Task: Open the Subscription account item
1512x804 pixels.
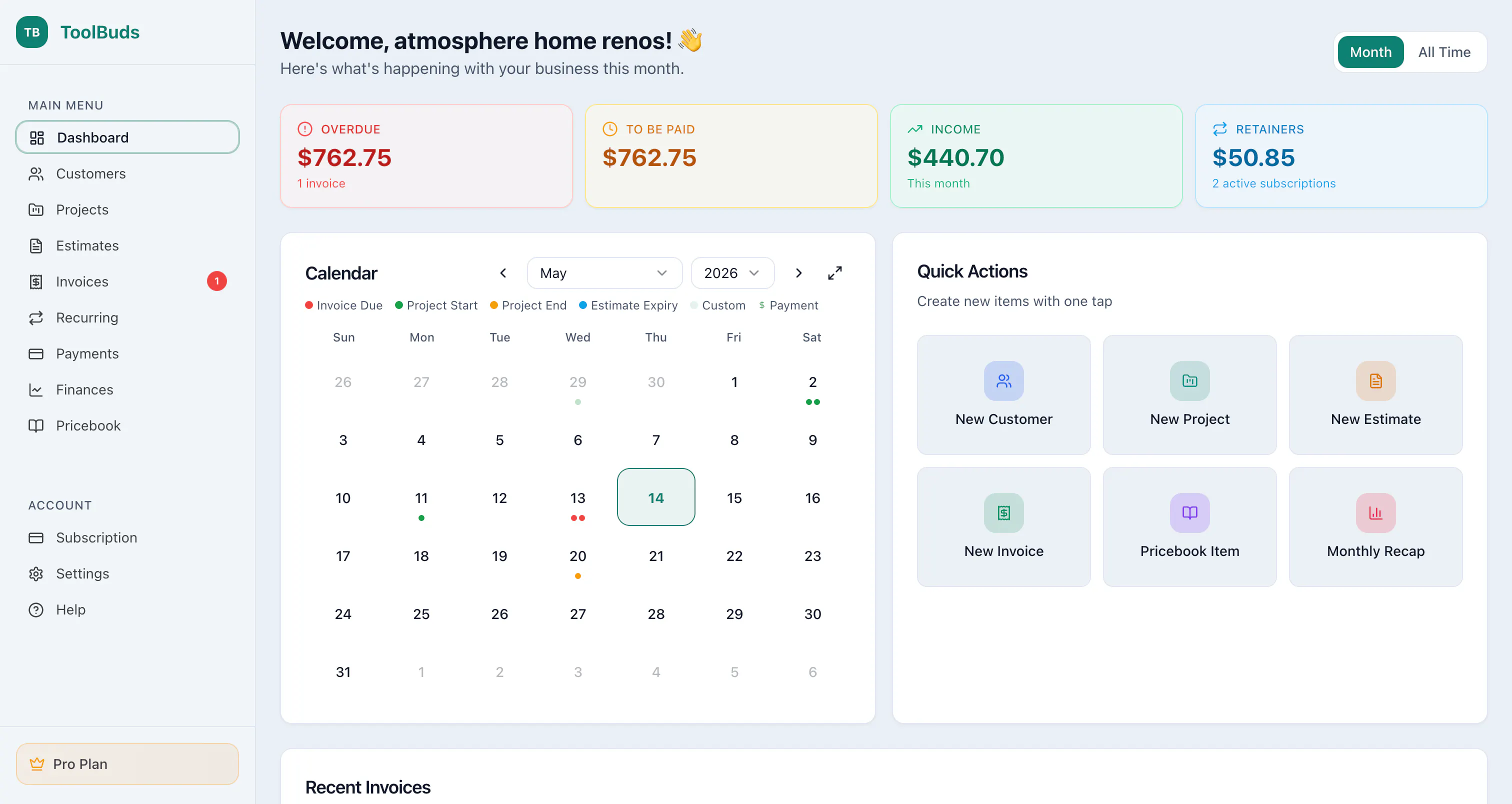Action: pos(127,537)
